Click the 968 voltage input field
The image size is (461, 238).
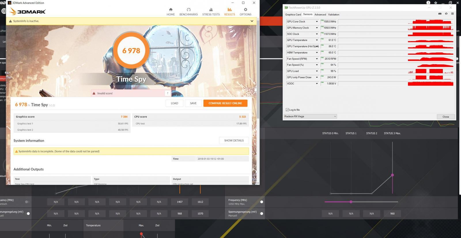coord(180,214)
